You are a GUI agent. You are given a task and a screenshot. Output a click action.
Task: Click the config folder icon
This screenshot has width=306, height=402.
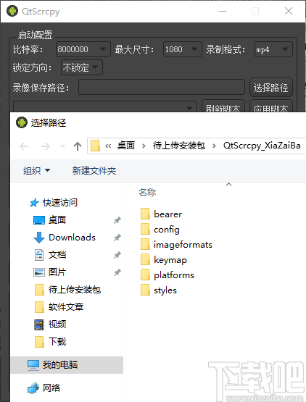tap(145, 229)
